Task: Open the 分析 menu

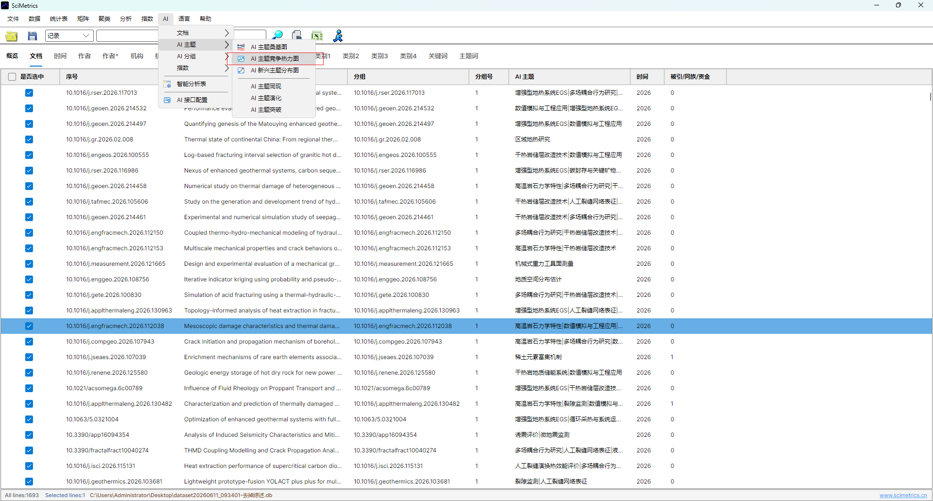Action: (x=126, y=19)
